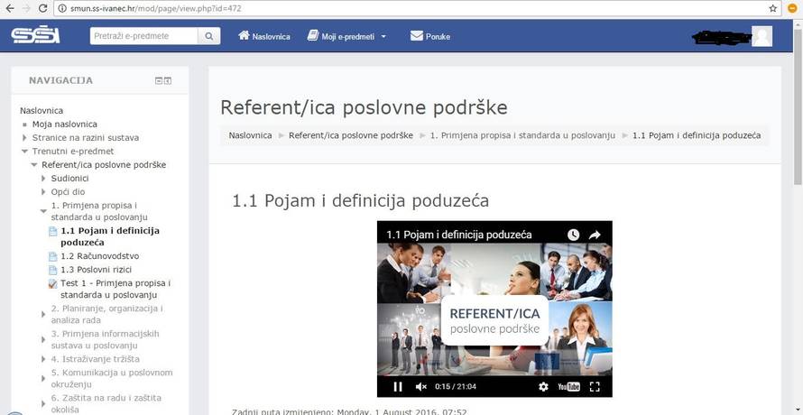The image size is (803, 415).
Task: Open the Moji e-predmeti dropdown menu
Action: pos(346,36)
